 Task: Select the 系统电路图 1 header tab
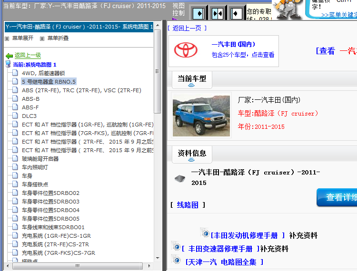79,27
